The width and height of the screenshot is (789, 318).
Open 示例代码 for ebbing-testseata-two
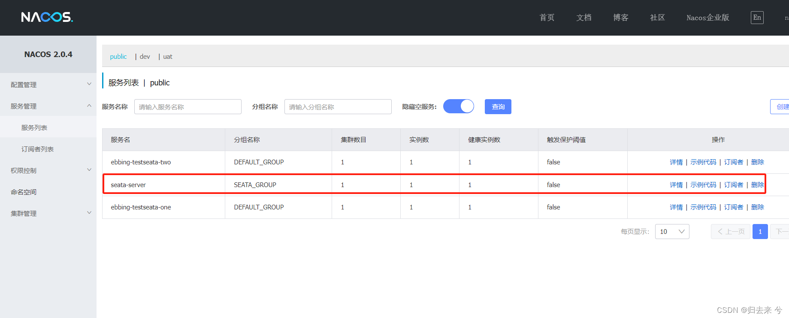pos(703,162)
